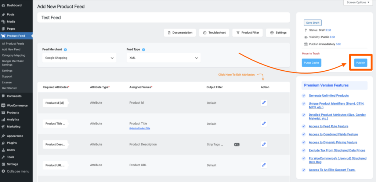Image resolution: width=376 pixels, height=182 pixels.
Task: Edit the Product Description row pencil icon
Action: (x=264, y=144)
